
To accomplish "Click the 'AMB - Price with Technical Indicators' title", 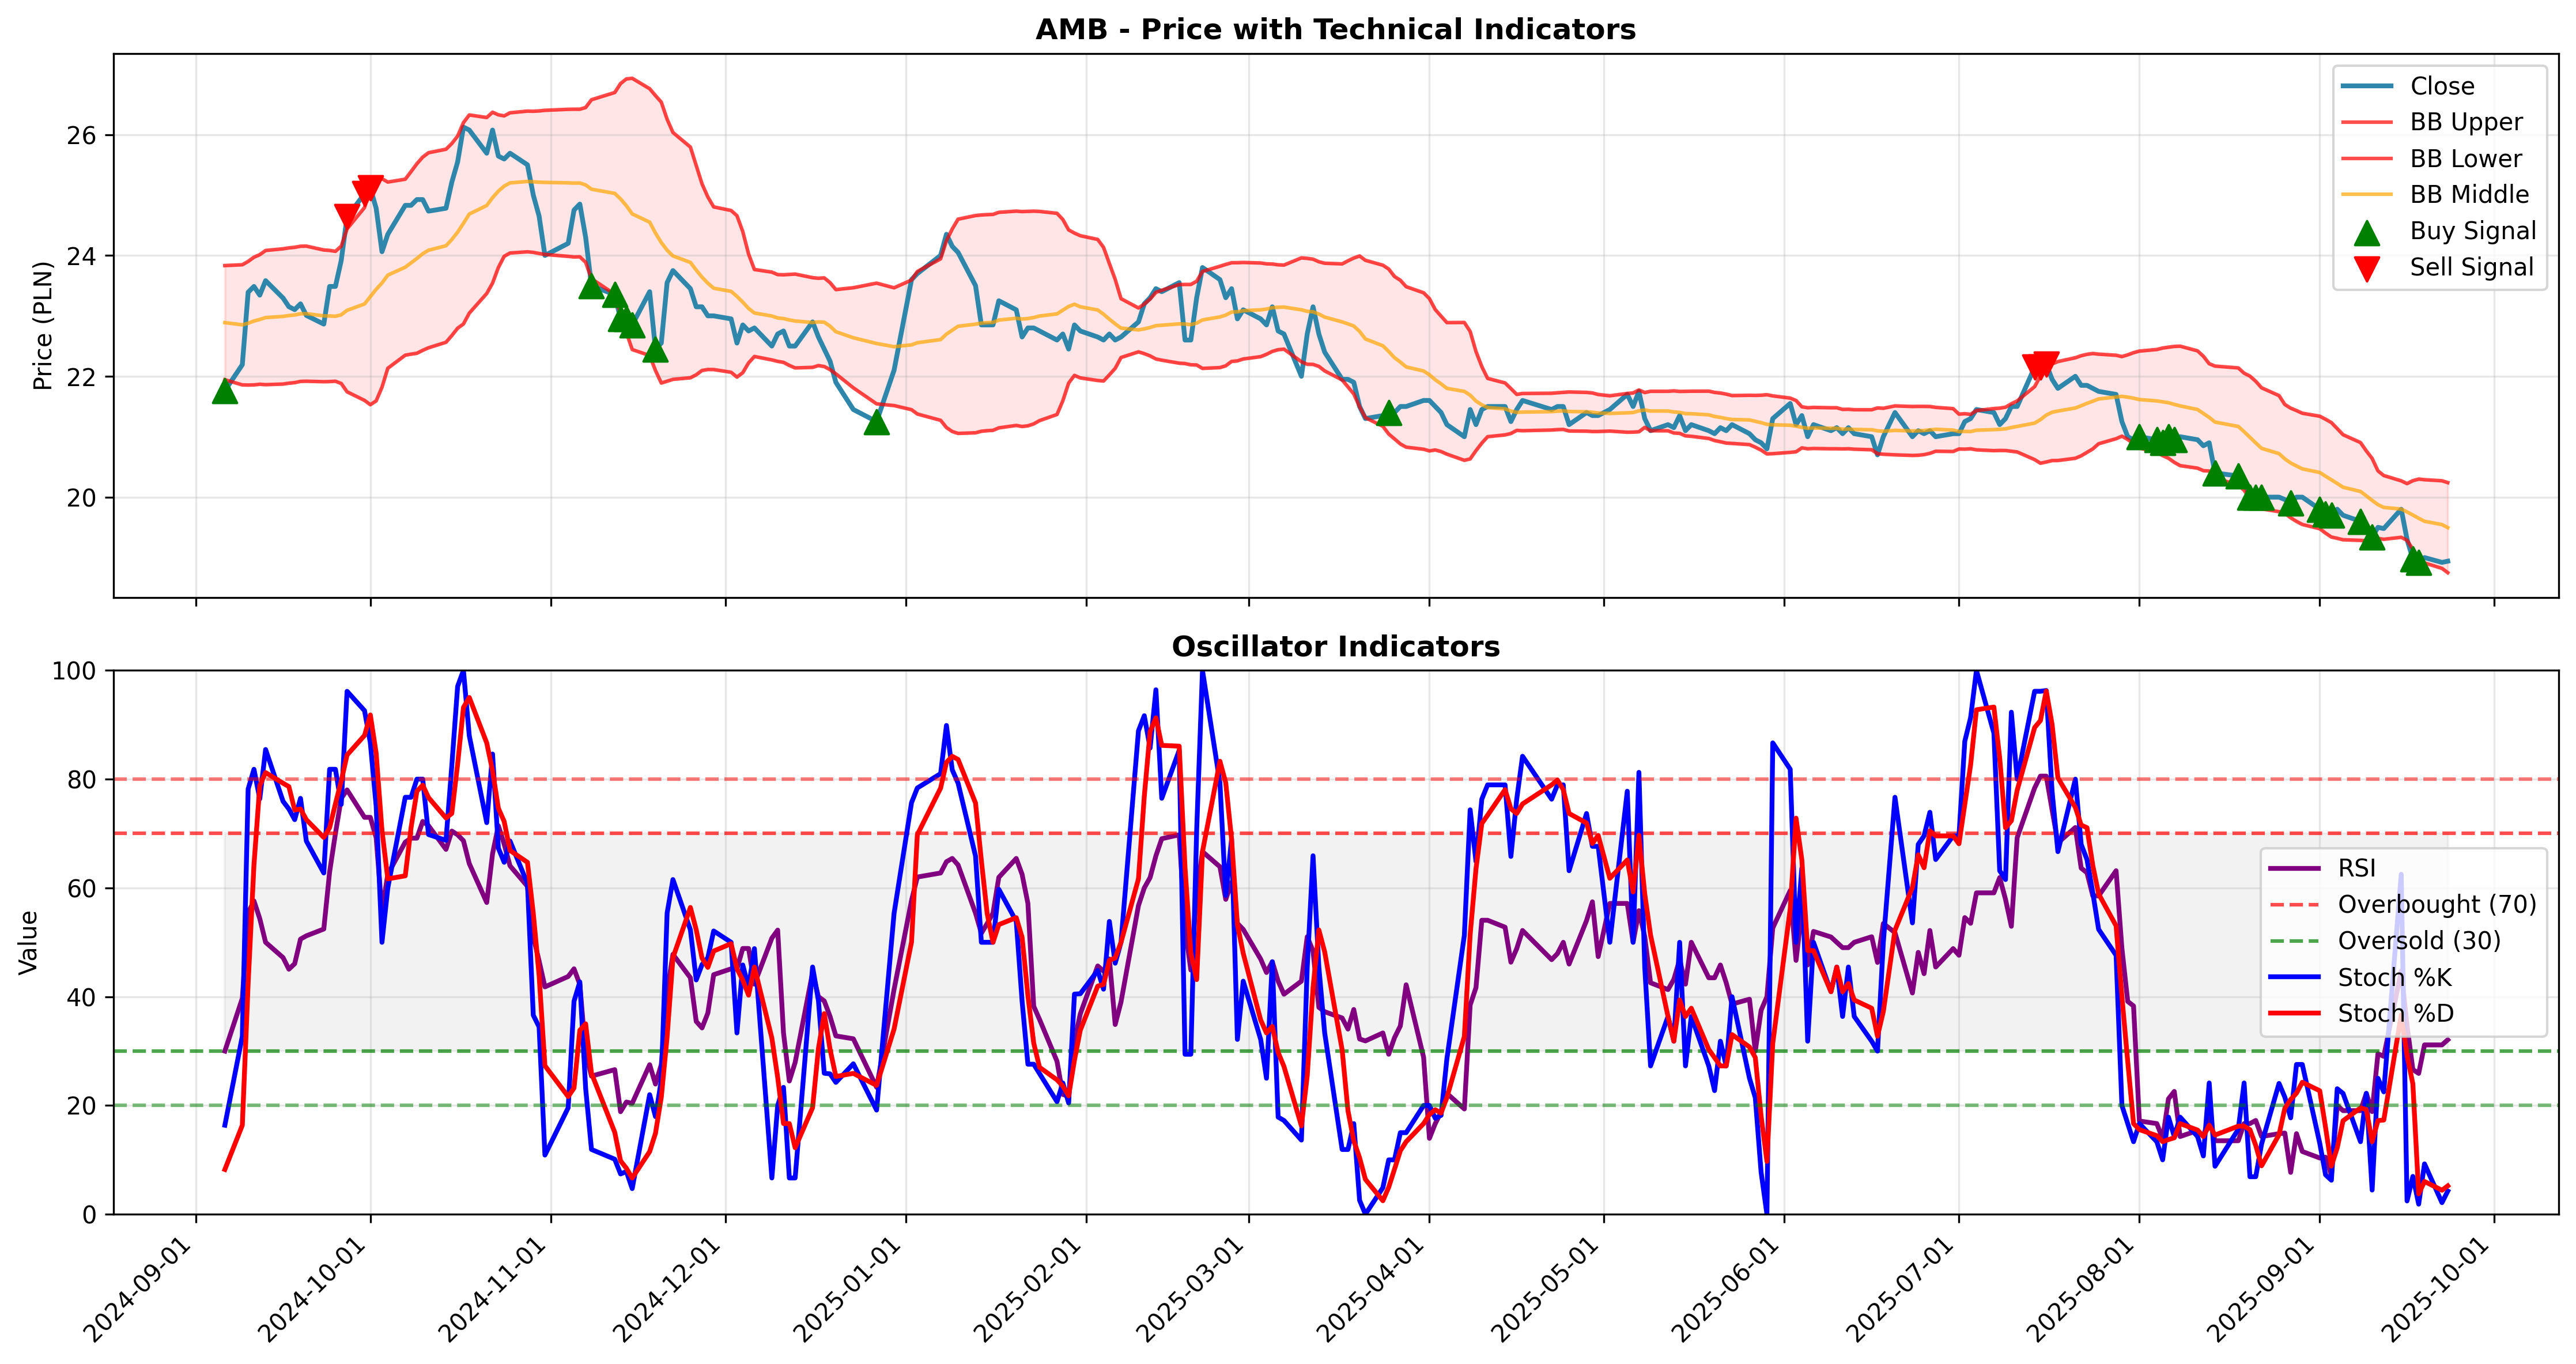I will coord(1336,29).
